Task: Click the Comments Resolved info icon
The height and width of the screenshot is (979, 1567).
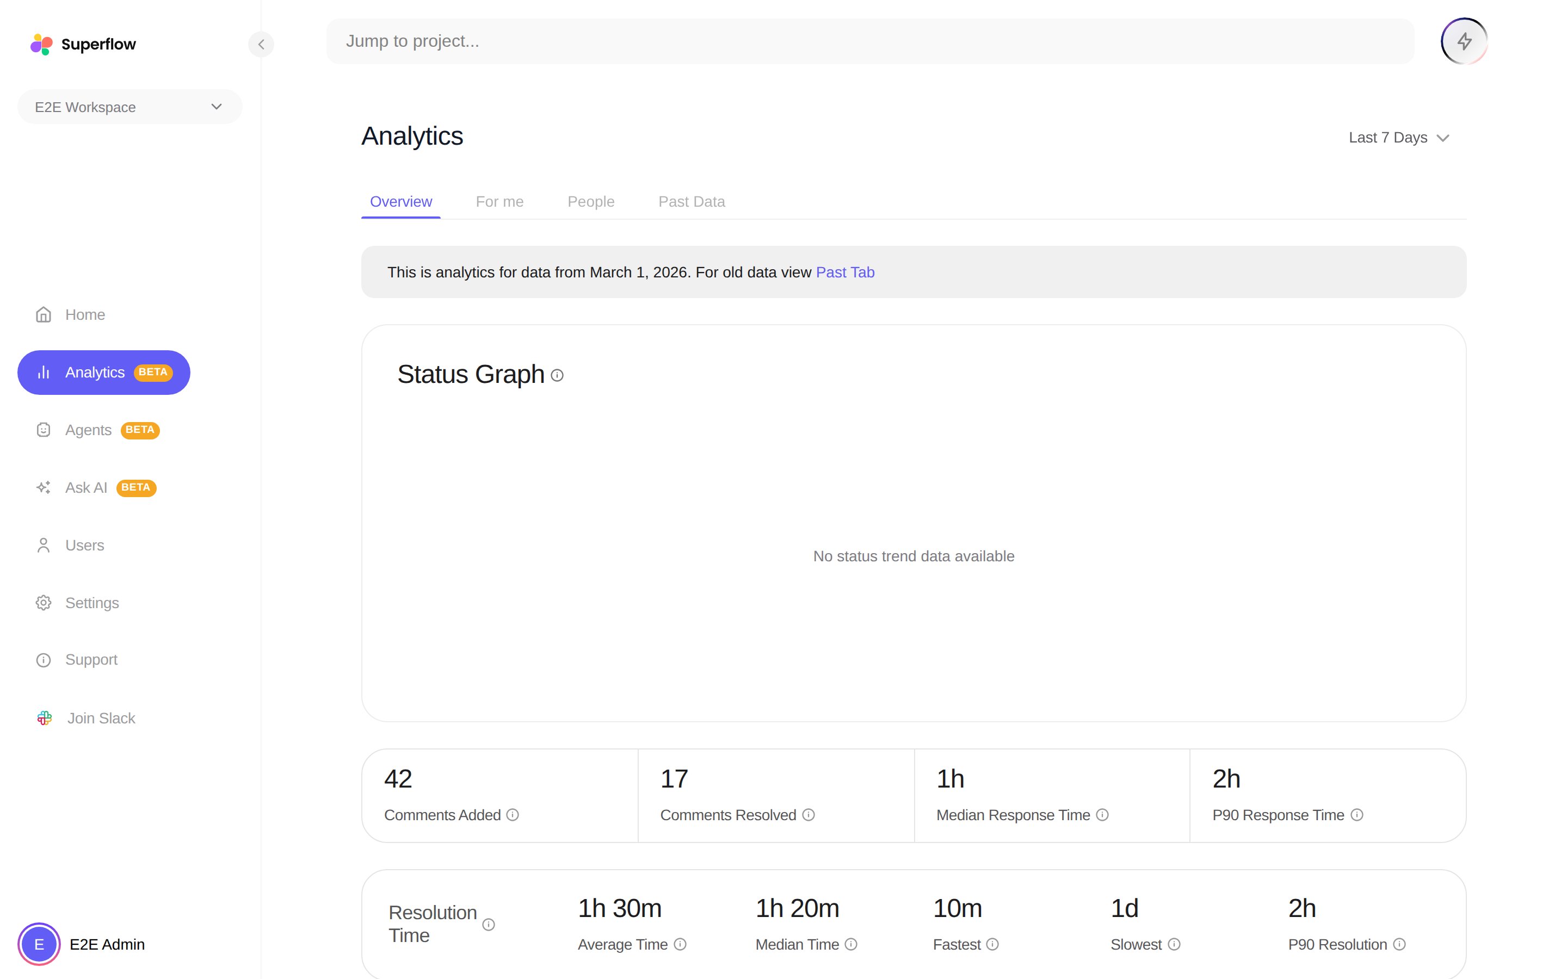Action: (808, 815)
